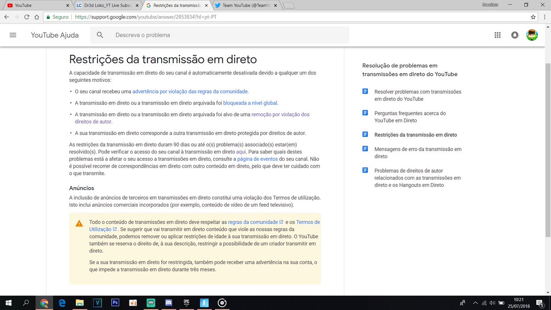Open the Chrome three-dot menu
Viewport: 551px width, 310px height.
tap(544, 17)
